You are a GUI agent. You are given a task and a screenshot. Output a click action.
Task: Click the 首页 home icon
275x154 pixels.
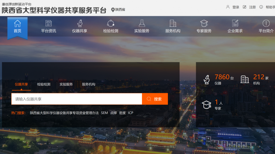[17, 24]
